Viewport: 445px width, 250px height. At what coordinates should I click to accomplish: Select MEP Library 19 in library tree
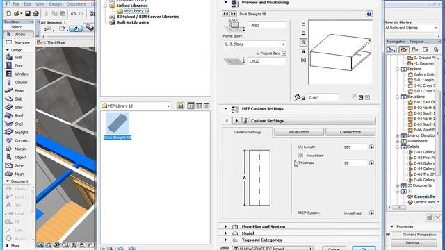tap(136, 11)
